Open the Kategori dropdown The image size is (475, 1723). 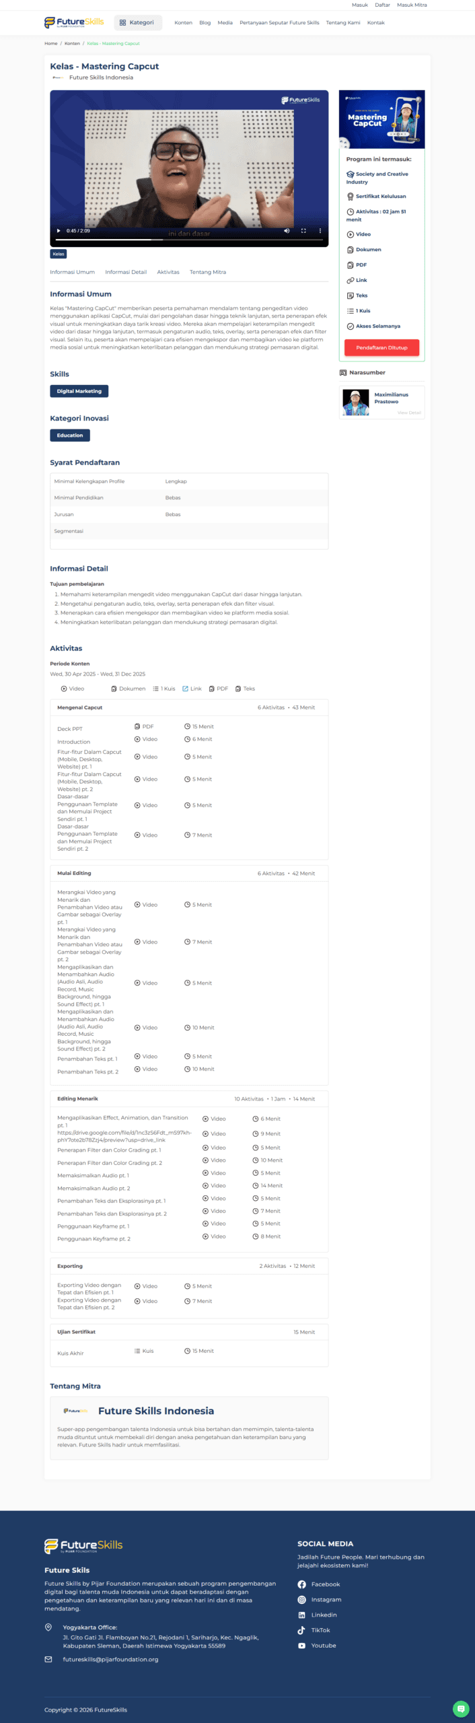pos(137,22)
